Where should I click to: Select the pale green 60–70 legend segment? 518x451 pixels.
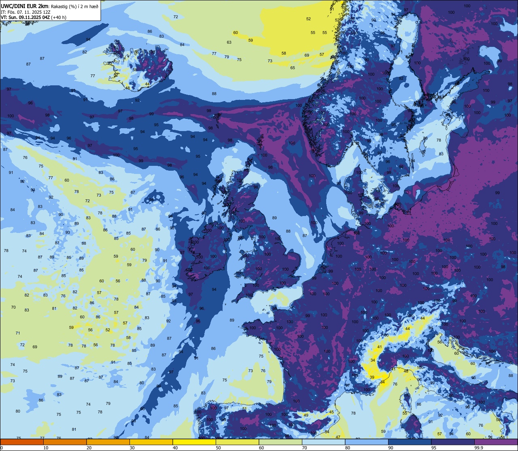(x=280, y=442)
